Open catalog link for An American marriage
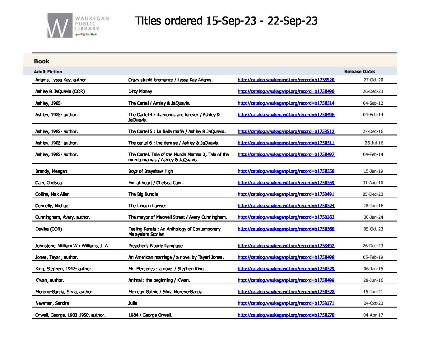Screen dimensions: 438x338 click(286, 257)
